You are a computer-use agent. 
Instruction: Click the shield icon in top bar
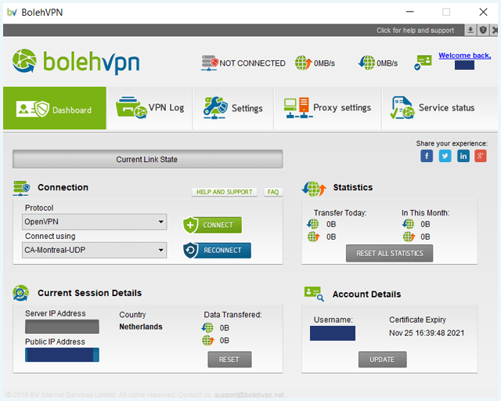[483, 30]
